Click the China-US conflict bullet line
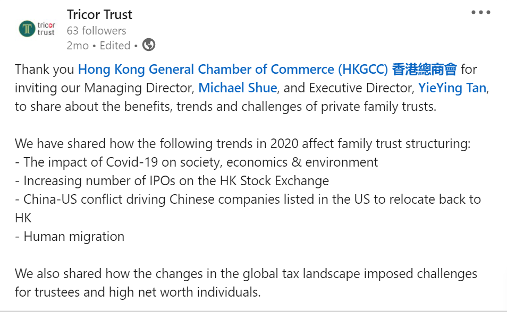The height and width of the screenshot is (312, 507). [248, 199]
